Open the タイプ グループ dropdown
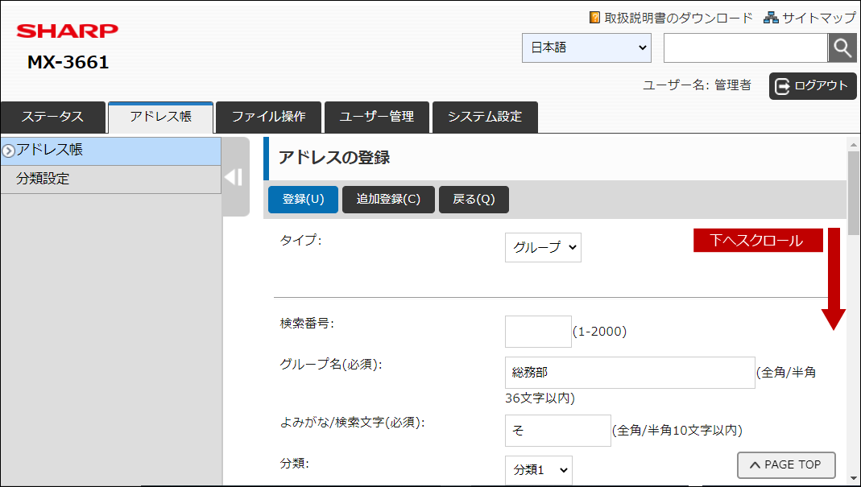This screenshot has width=861, height=487. click(x=543, y=247)
